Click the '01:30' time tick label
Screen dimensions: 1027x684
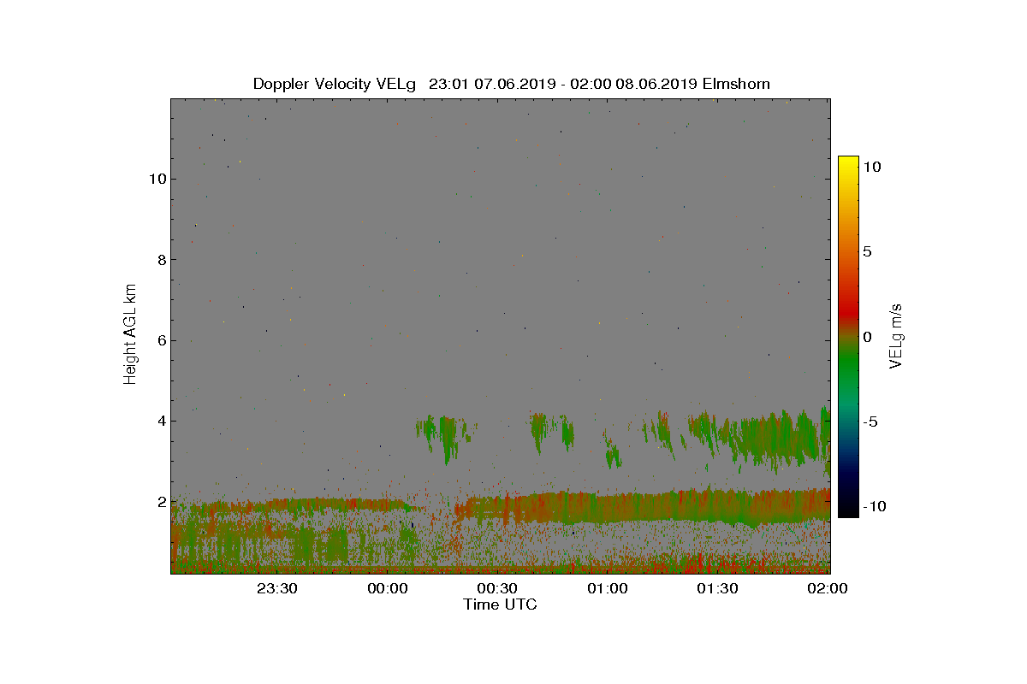pos(717,588)
